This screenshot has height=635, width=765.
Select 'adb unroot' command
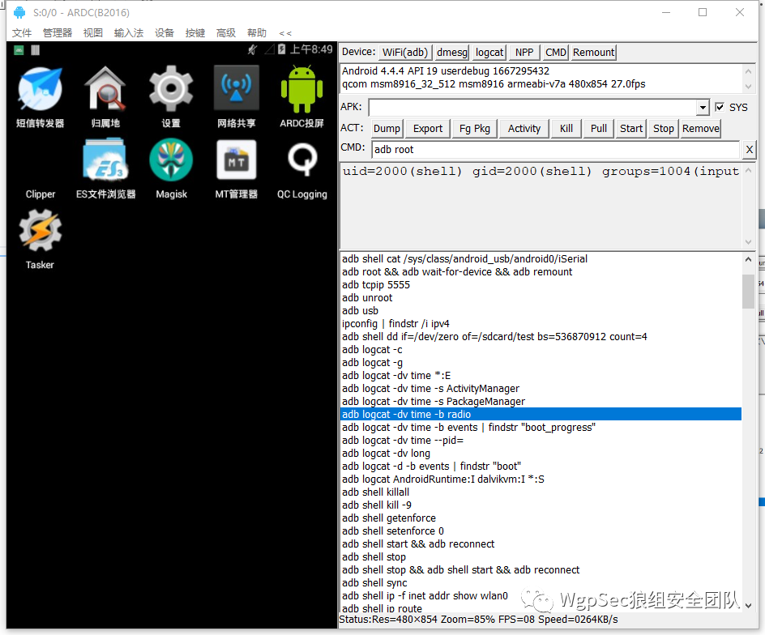pos(541,297)
